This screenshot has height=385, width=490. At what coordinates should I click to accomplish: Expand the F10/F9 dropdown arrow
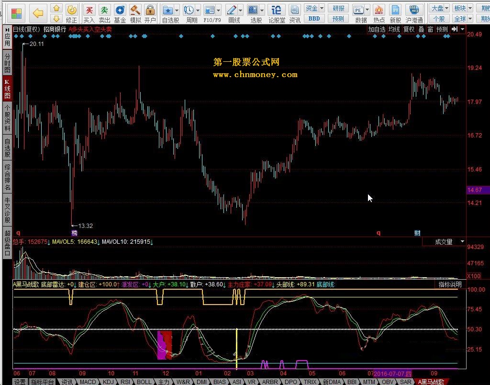(x=218, y=11)
